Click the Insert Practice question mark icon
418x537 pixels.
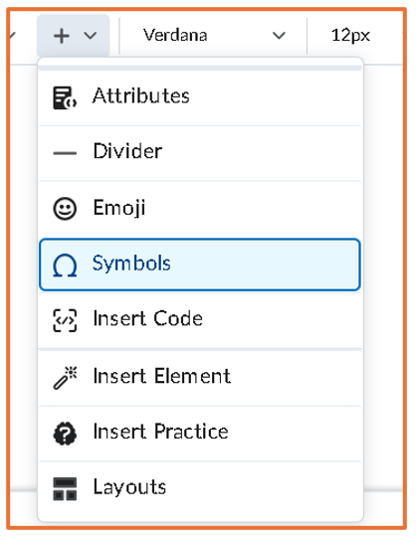pos(65,434)
